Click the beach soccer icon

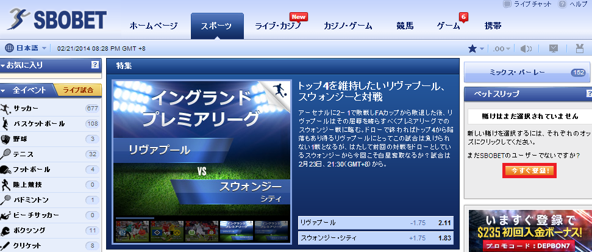pyautogui.click(x=5, y=215)
